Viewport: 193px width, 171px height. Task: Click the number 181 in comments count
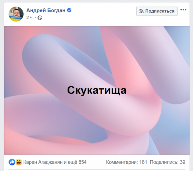point(143,162)
